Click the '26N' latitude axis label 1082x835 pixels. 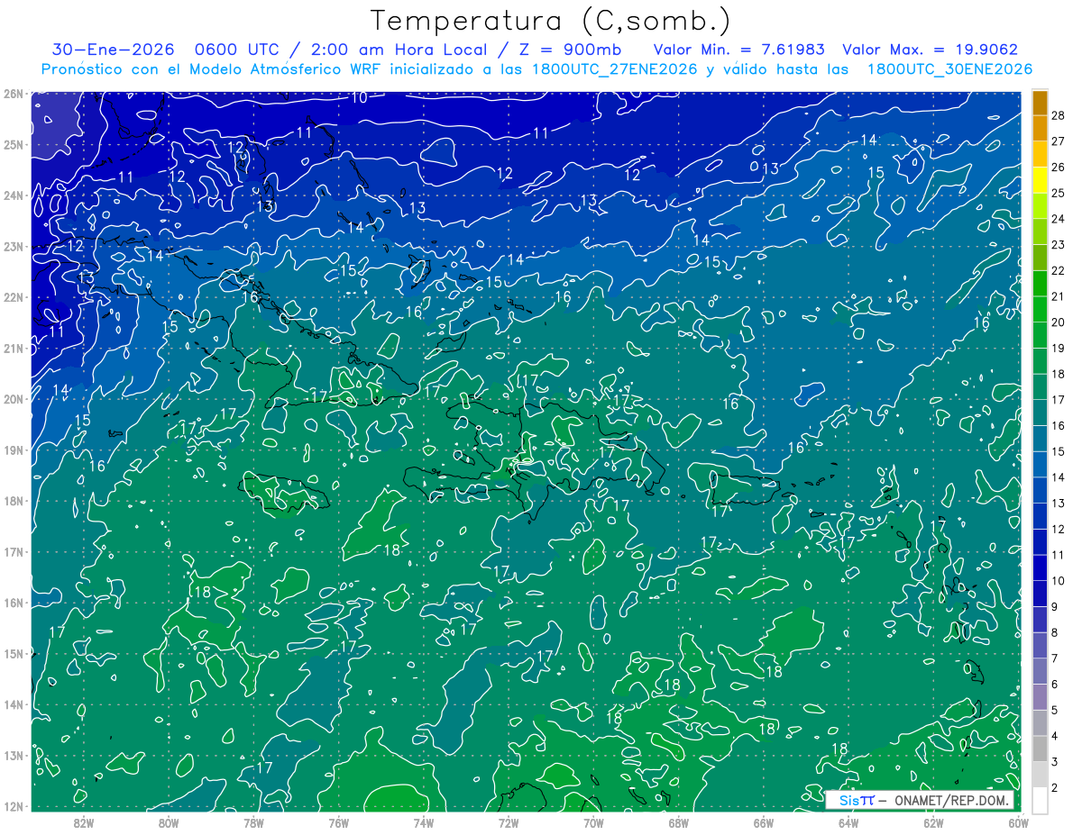point(13,94)
